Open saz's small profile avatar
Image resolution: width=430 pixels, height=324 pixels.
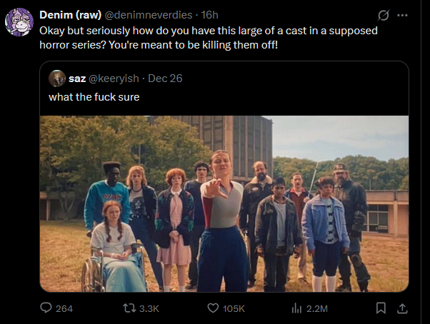(57, 79)
